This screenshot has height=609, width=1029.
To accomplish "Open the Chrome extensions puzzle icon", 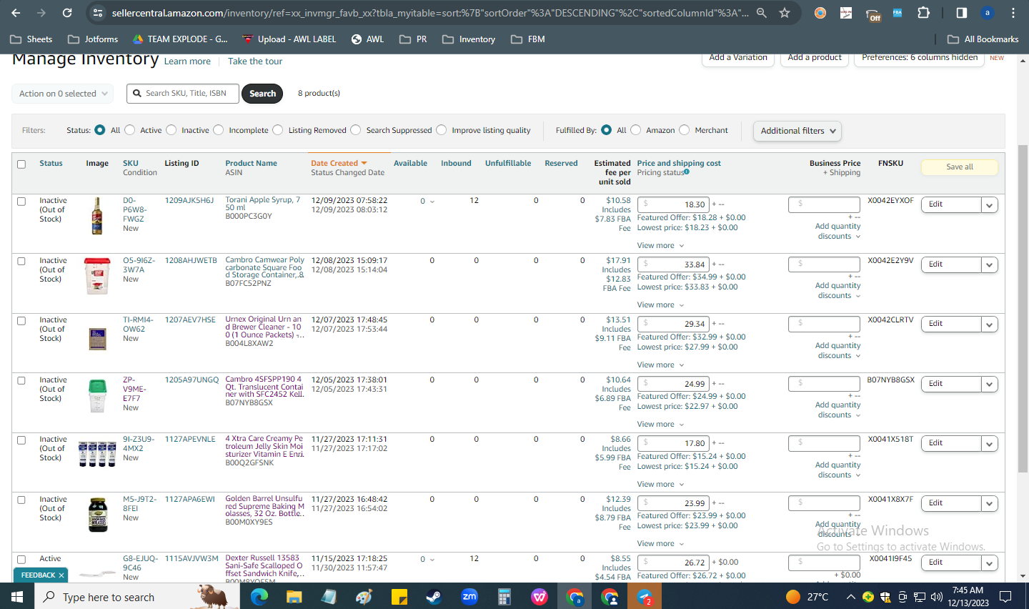I will [923, 13].
